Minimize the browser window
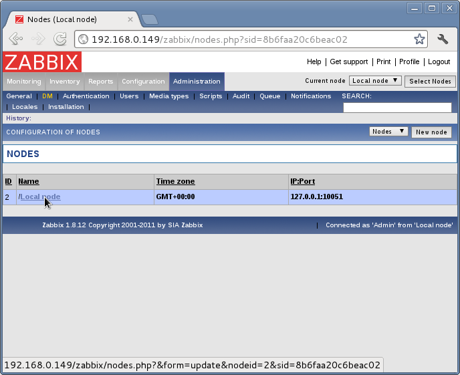The width and height of the screenshot is (460, 375). 415,8
